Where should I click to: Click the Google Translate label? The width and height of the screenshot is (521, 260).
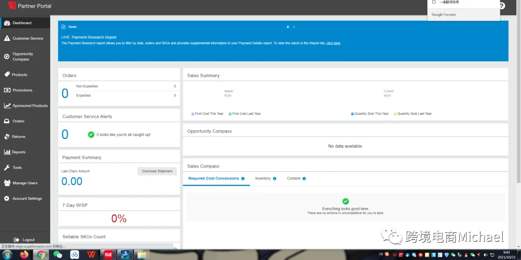point(444,14)
